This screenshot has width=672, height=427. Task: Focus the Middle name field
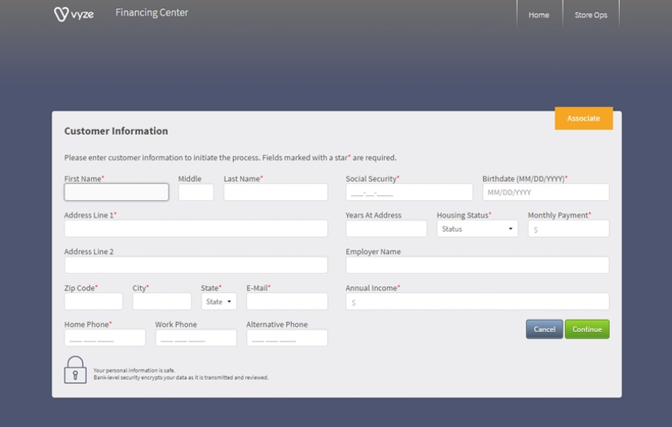(195, 192)
